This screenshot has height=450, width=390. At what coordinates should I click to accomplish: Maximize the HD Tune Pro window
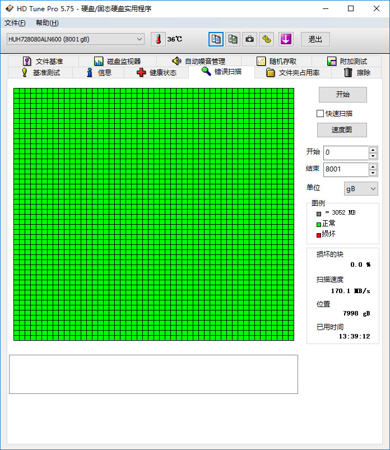pos(351,8)
